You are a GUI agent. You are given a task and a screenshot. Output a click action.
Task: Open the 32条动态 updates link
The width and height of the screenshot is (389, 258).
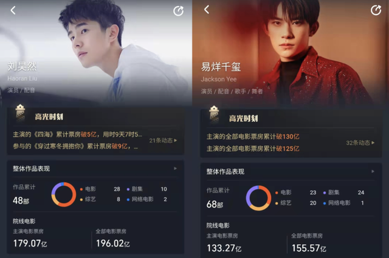[360, 143]
